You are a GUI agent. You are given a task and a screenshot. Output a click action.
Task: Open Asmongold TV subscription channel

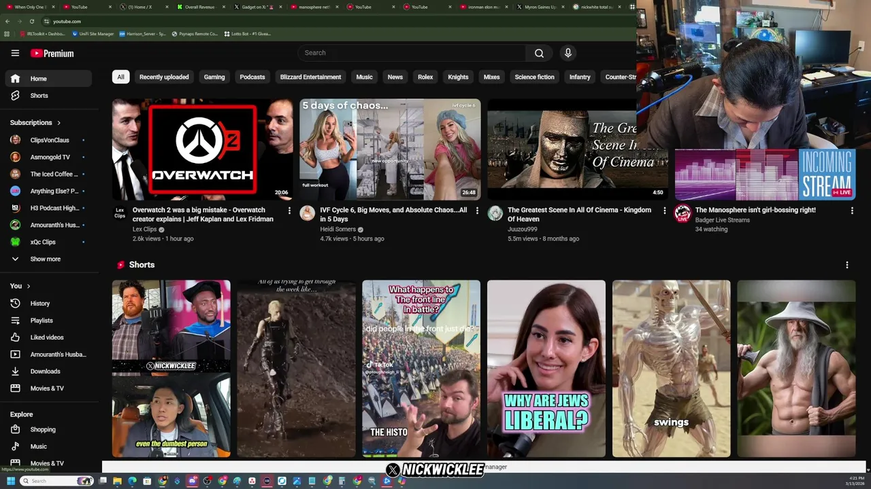click(x=48, y=157)
